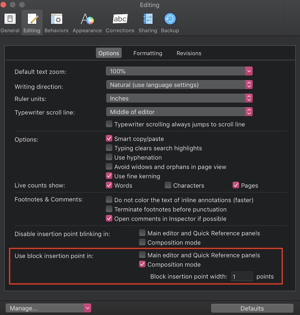Open the Manage... dropdown menu
300x315 pixels.
(x=49, y=308)
